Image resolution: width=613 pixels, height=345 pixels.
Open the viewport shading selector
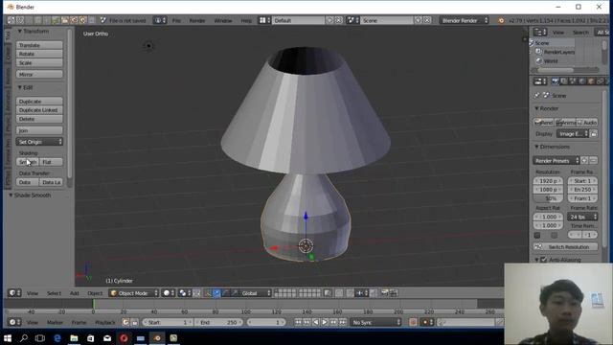point(169,293)
